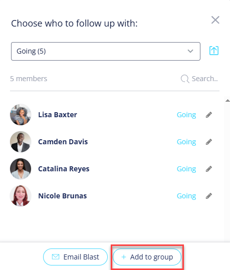Edit Camden Davis's RSVP with pencil icon
Viewport: 230px width, 270px height.
pos(209,142)
